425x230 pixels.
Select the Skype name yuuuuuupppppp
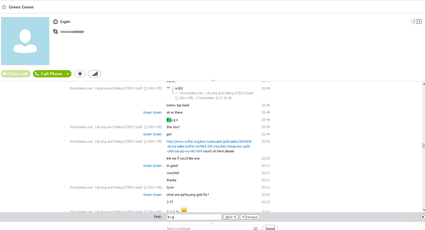pos(72,31)
